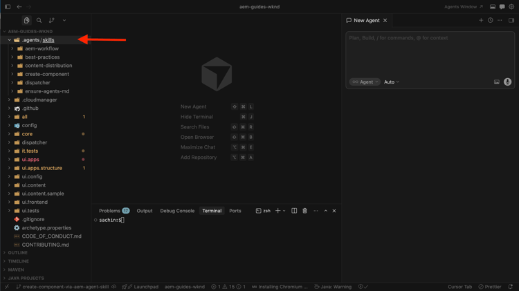Show more sidebar views via chevron dropdown
519x291 pixels.
[x=64, y=20]
